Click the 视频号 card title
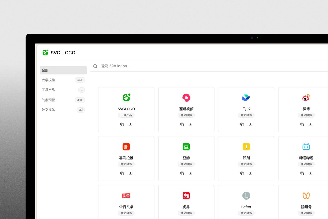Image resolution: width=328 pixels, height=219 pixels. coord(306,207)
